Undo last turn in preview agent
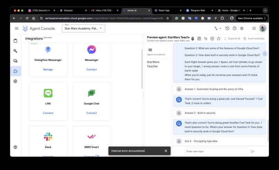 pos(206,38)
